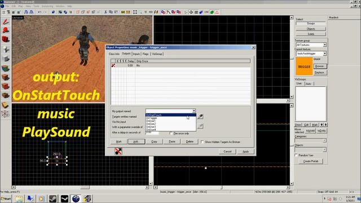
Task: Enable Show Hidden Targets As Broken
Action: [x=202, y=142]
